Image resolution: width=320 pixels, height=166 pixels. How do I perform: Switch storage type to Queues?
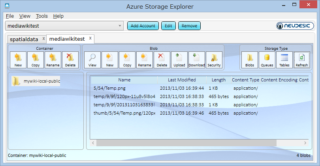coord(267,60)
